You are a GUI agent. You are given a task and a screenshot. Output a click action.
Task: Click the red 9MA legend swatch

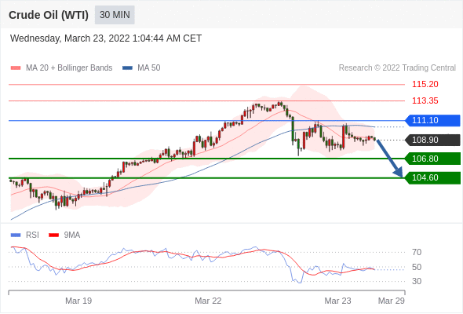(53, 235)
